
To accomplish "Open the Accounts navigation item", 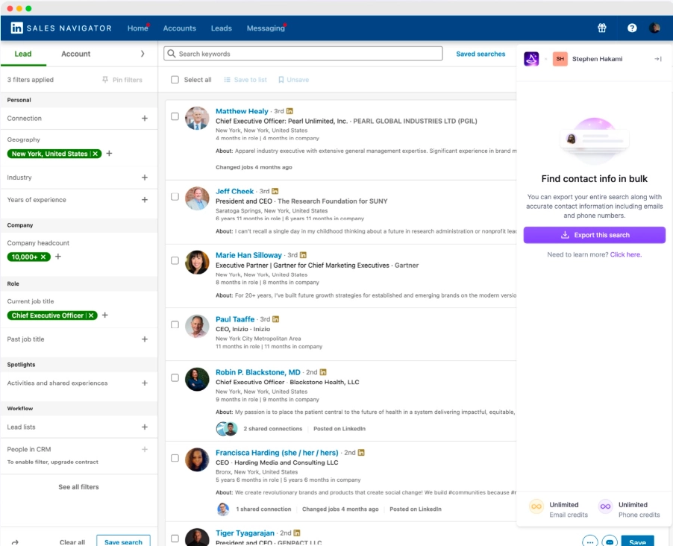I will coord(179,28).
